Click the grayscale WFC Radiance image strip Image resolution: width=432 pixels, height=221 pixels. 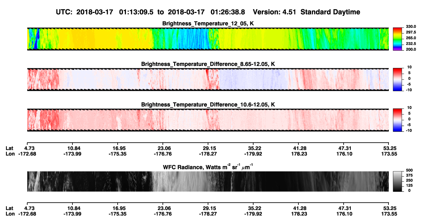(208, 181)
